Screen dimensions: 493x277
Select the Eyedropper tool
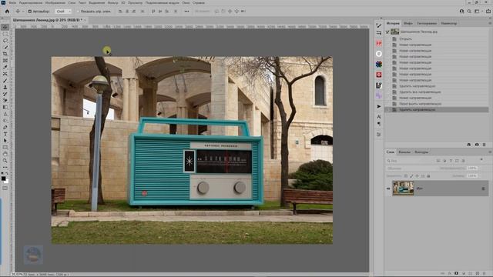pyautogui.click(x=5, y=67)
